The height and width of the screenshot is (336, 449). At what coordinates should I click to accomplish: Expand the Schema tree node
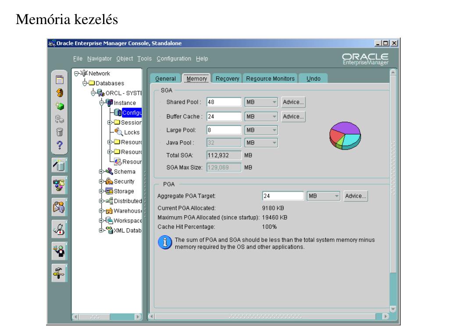(x=101, y=171)
